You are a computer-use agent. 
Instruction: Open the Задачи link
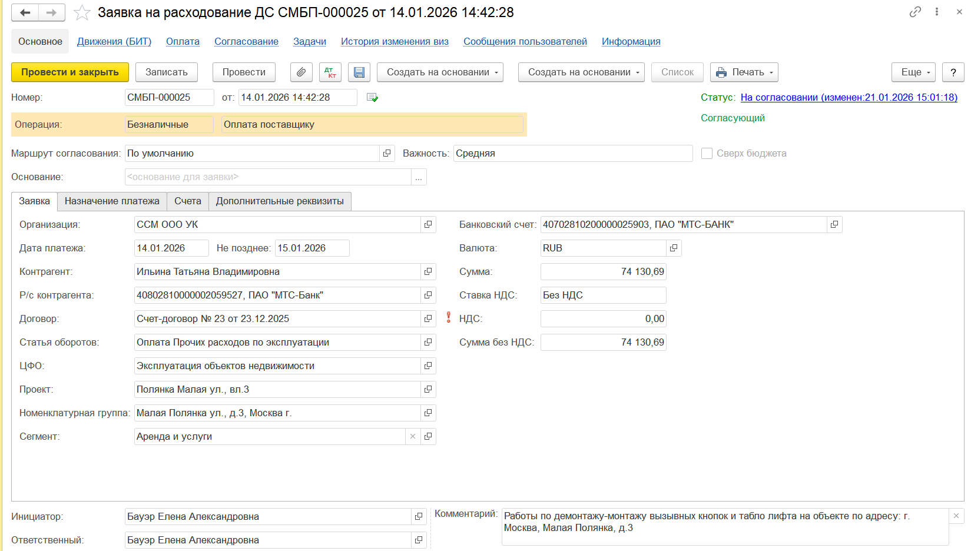pos(310,42)
